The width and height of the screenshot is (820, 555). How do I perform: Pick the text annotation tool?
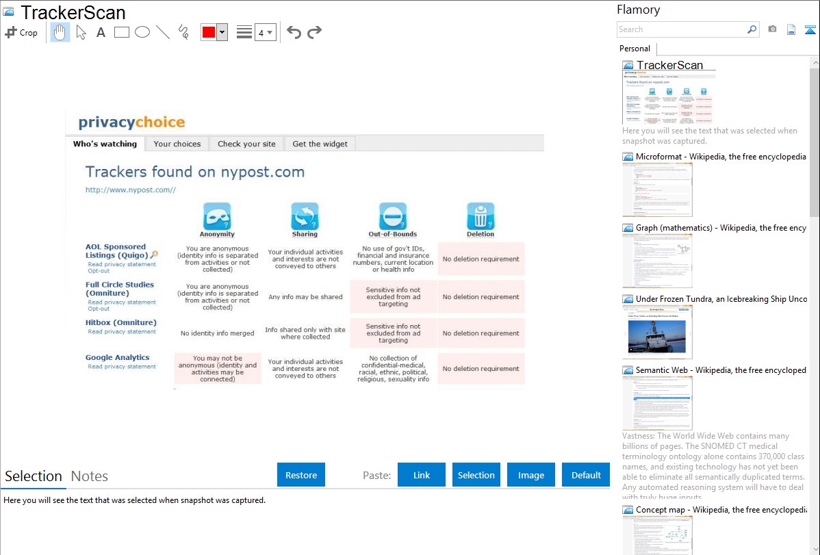coord(101,32)
